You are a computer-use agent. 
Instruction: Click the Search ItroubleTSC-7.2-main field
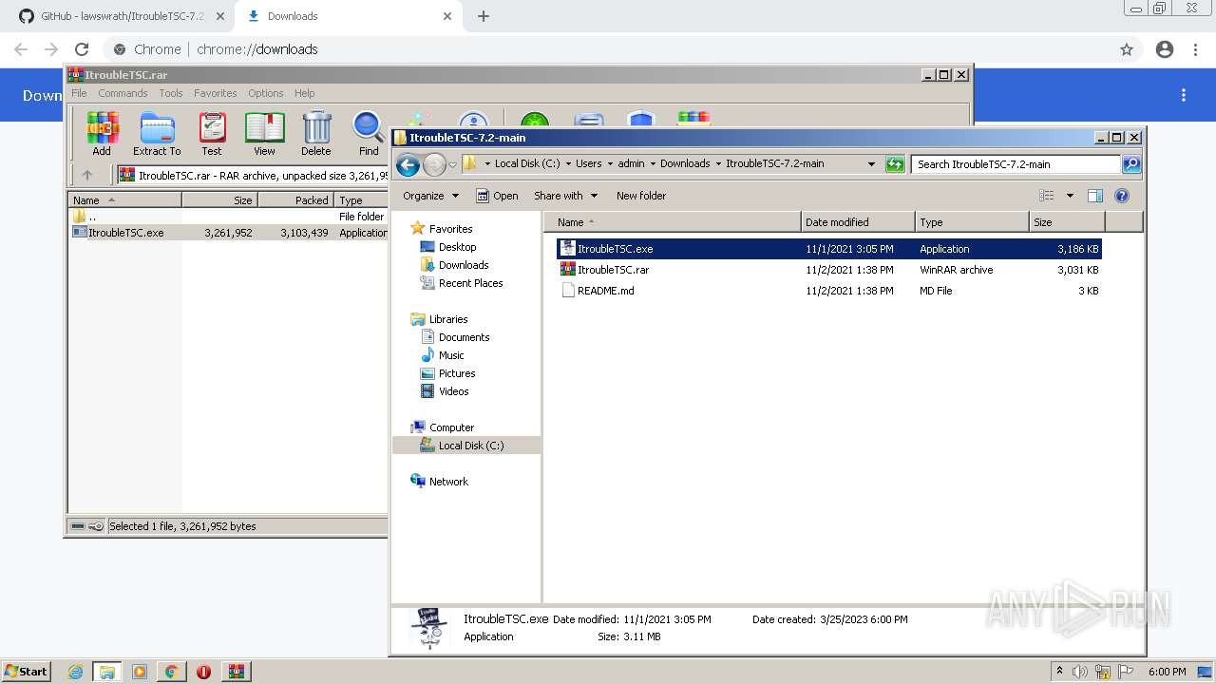click(1015, 164)
